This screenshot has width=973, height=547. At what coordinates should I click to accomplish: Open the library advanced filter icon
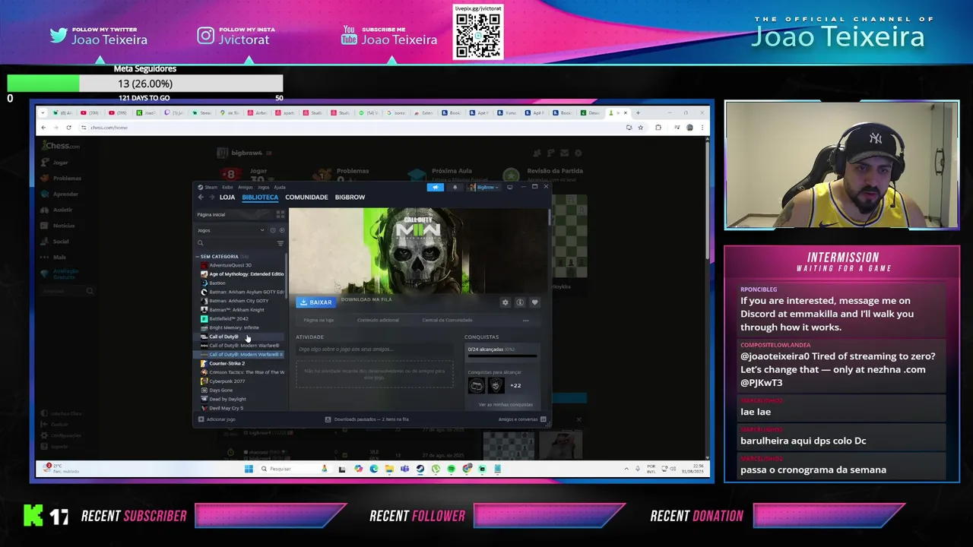pyautogui.click(x=280, y=243)
